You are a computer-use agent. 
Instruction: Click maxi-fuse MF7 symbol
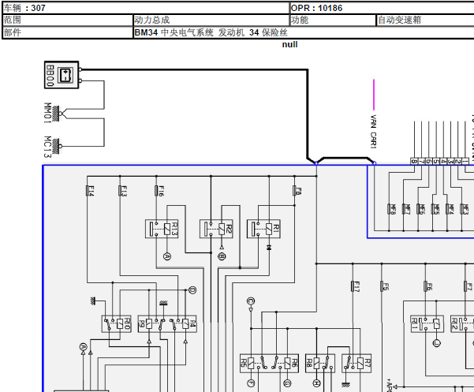click(x=404, y=209)
